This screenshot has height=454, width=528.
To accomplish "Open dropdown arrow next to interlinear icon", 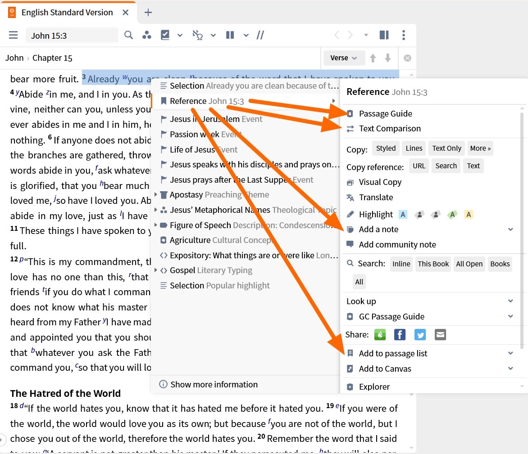I will tap(213, 35).
